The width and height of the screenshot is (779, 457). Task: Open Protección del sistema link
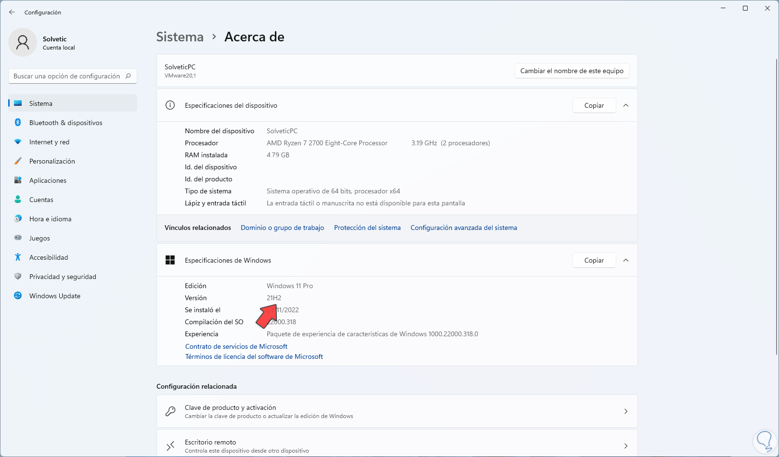[x=367, y=228]
